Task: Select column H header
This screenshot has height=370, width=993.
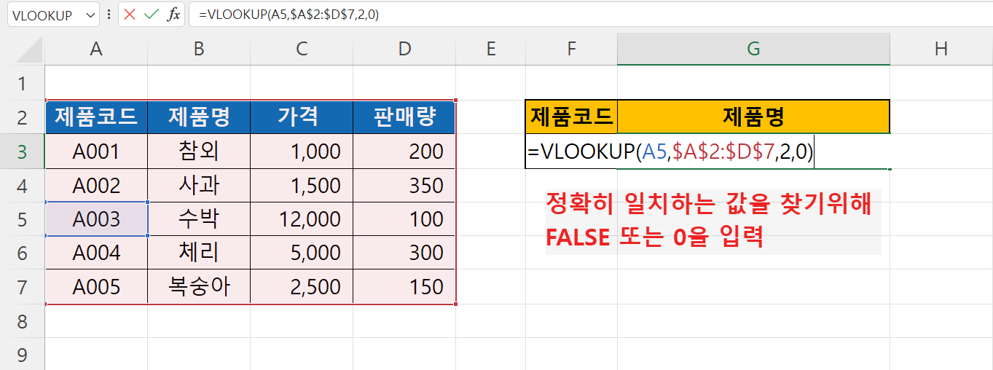Action: [941, 49]
